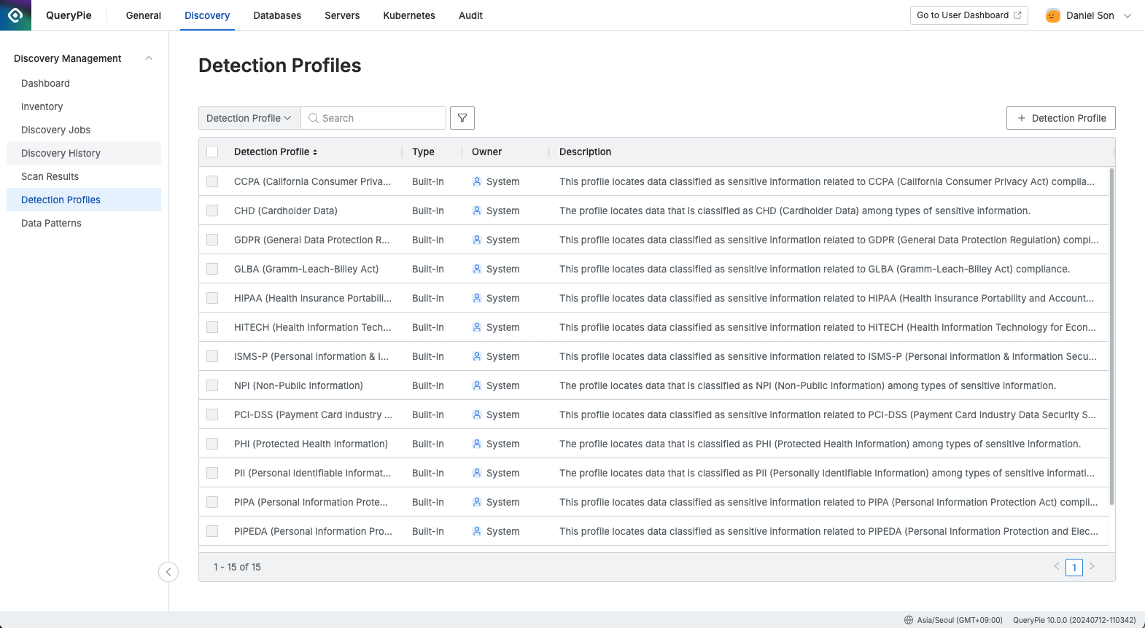Image resolution: width=1145 pixels, height=628 pixels.
Task: Check the CHD (Cardholder Data) row checkbox
Action: (x=212, y=211)
